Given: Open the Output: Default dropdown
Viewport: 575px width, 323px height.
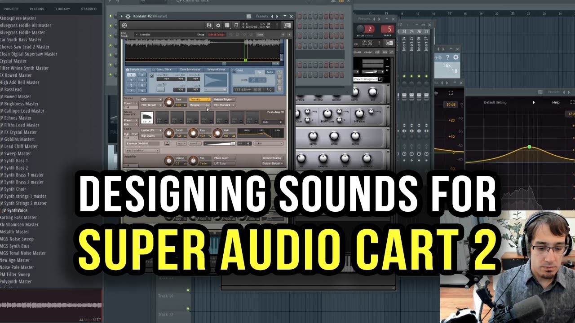Looking at the screenshot, I should click(x=273, y=163).
